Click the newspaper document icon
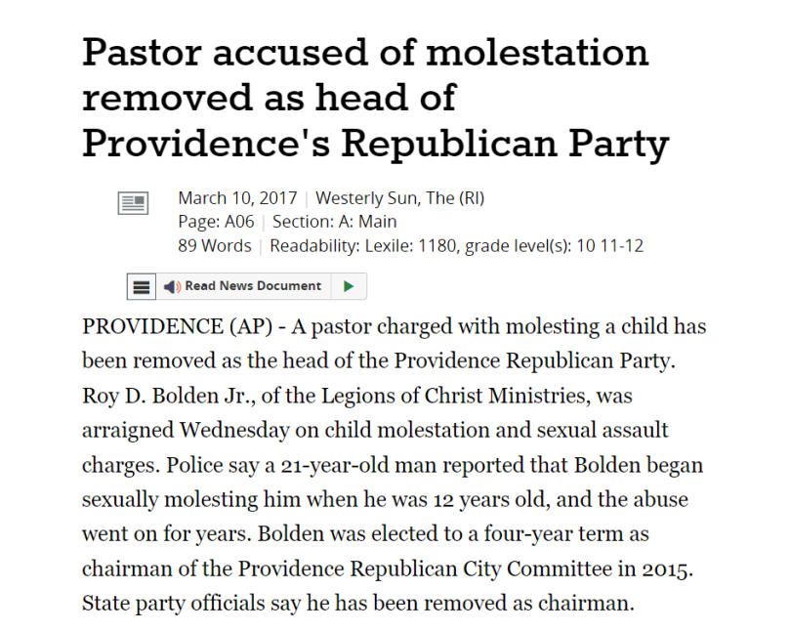 133,203
